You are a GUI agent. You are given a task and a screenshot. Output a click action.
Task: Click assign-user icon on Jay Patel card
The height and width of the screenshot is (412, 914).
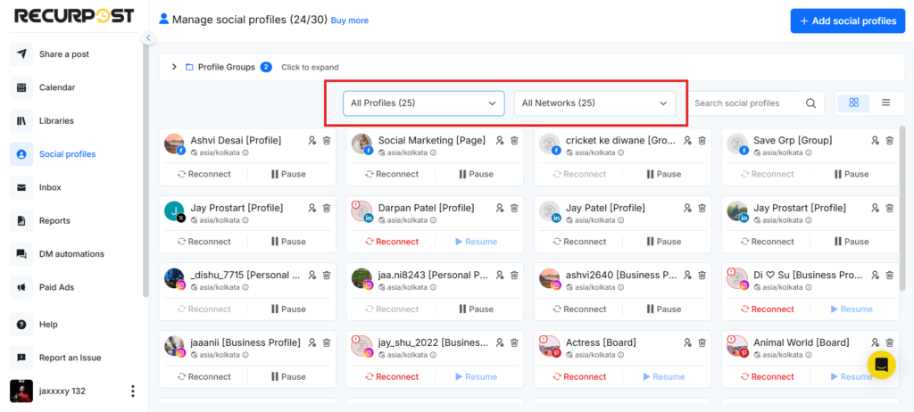pos(687,208)
